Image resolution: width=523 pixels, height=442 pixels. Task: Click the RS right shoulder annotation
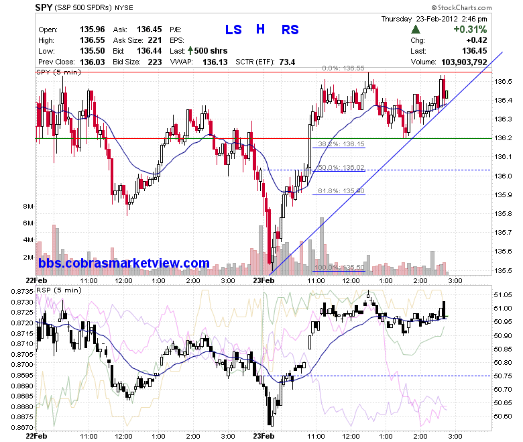pos(290,30)
